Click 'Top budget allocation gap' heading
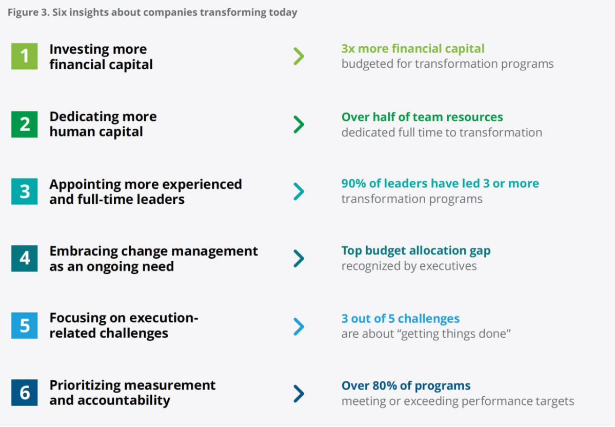 tap(416, 251)
